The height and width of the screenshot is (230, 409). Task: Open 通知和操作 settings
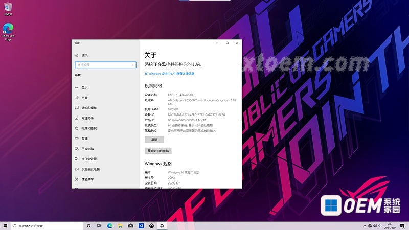click(85, 108)
